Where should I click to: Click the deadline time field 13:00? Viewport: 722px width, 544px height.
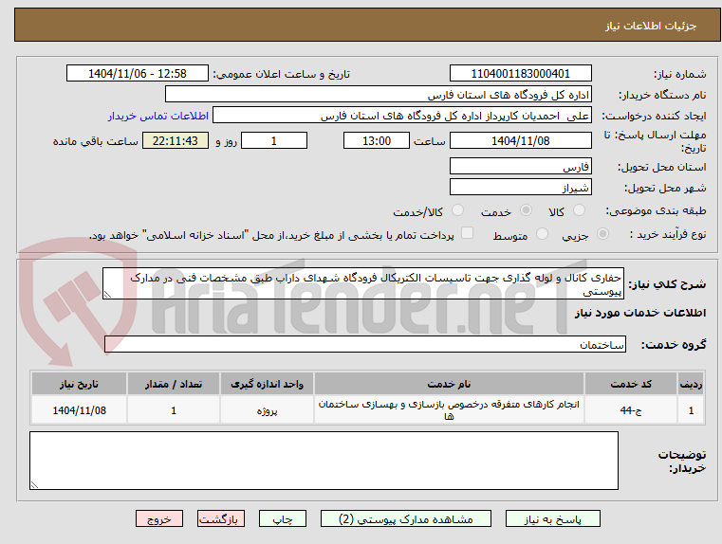click(377, 140)
